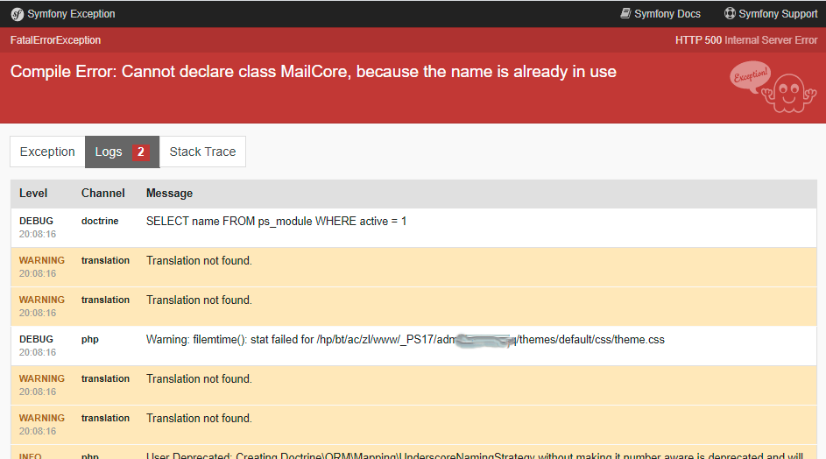Click the doctrine channel cell
Viewport: 826px width, 459px height.
point(100,222)
